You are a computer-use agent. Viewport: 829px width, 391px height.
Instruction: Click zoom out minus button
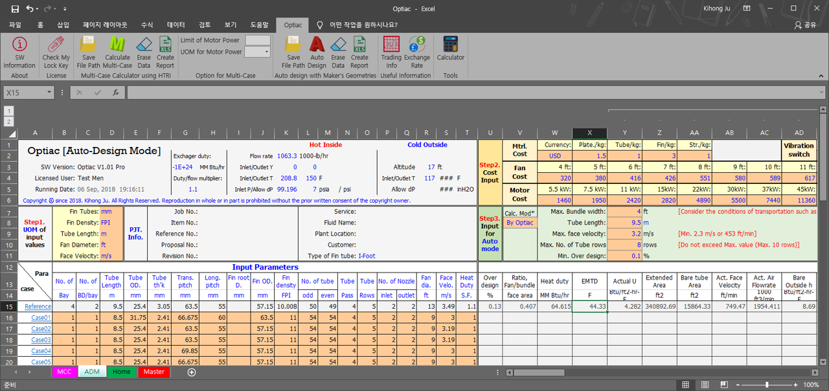click(x=737, y=385)
